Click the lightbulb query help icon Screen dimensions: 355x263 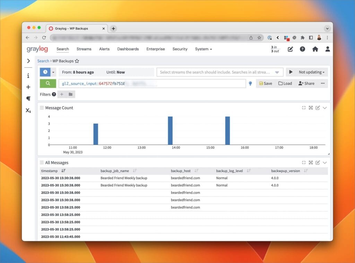[x=250, y=84]
